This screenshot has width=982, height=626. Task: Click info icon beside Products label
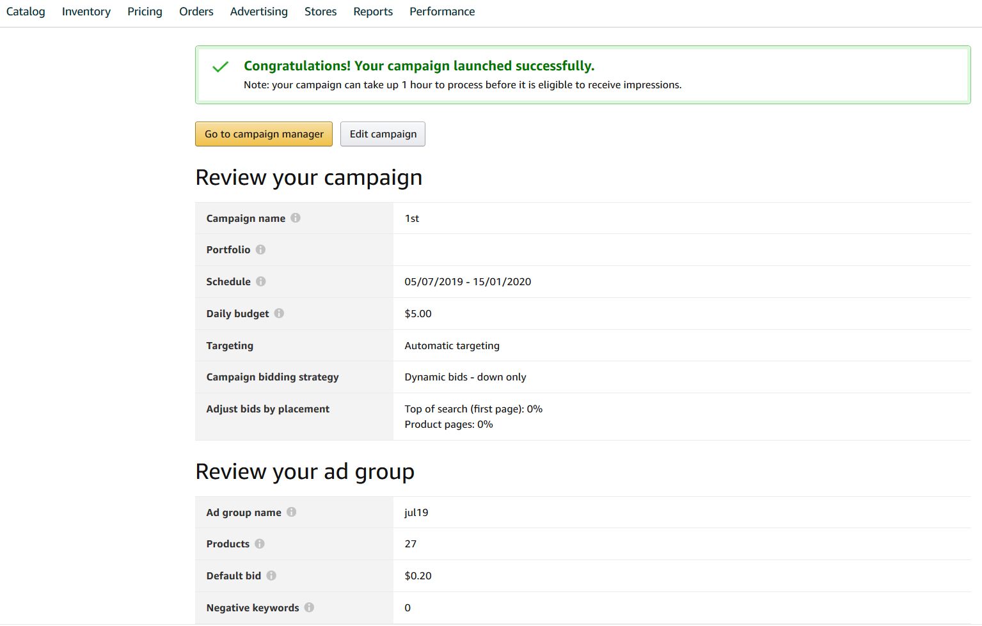click(x=260, y=544)
